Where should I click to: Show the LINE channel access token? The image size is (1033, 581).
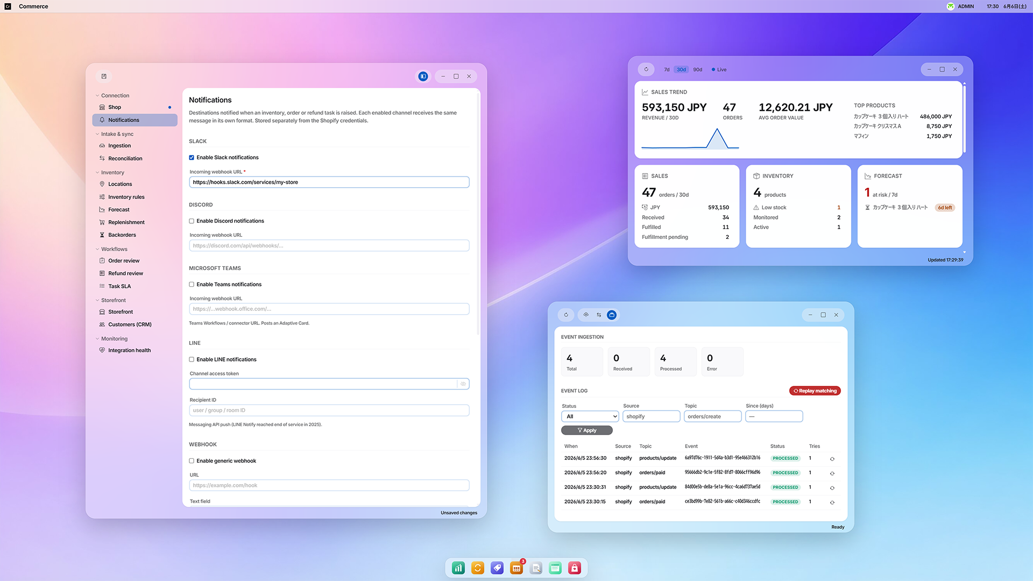(x=463, y=384)
